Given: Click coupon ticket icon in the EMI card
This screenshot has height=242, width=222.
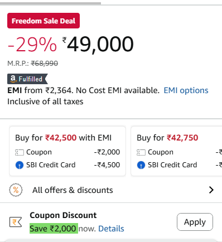Looking at the screenshot, I should pyautogui.click(x=20, y=152).
